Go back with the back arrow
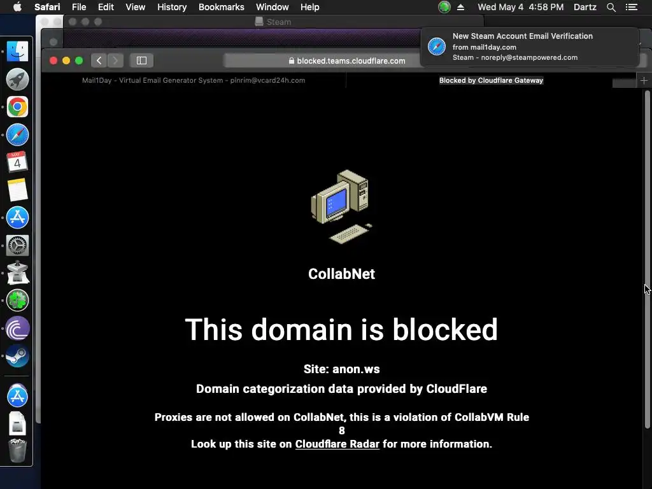Viewport: 652px width, 489px height. pos(99,60)
